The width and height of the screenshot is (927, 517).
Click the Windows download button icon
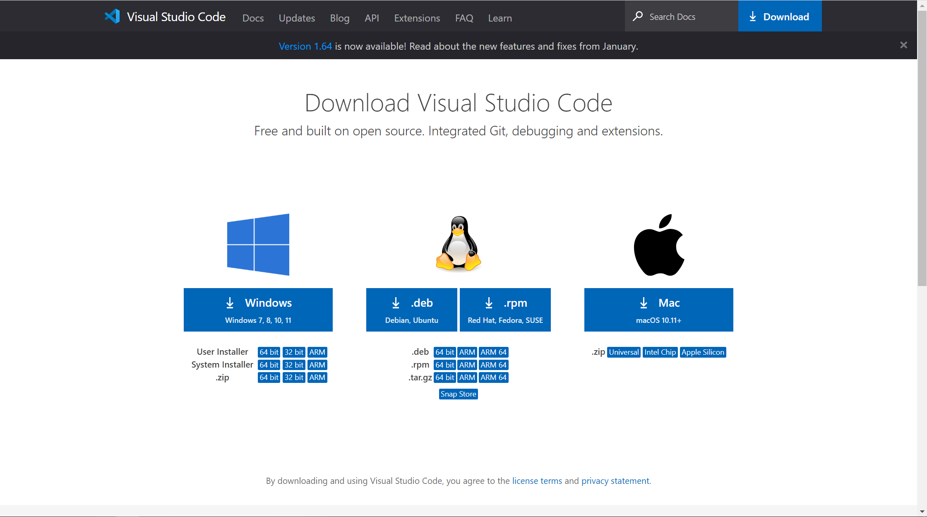pyautogui.click(x=231, y=303)
